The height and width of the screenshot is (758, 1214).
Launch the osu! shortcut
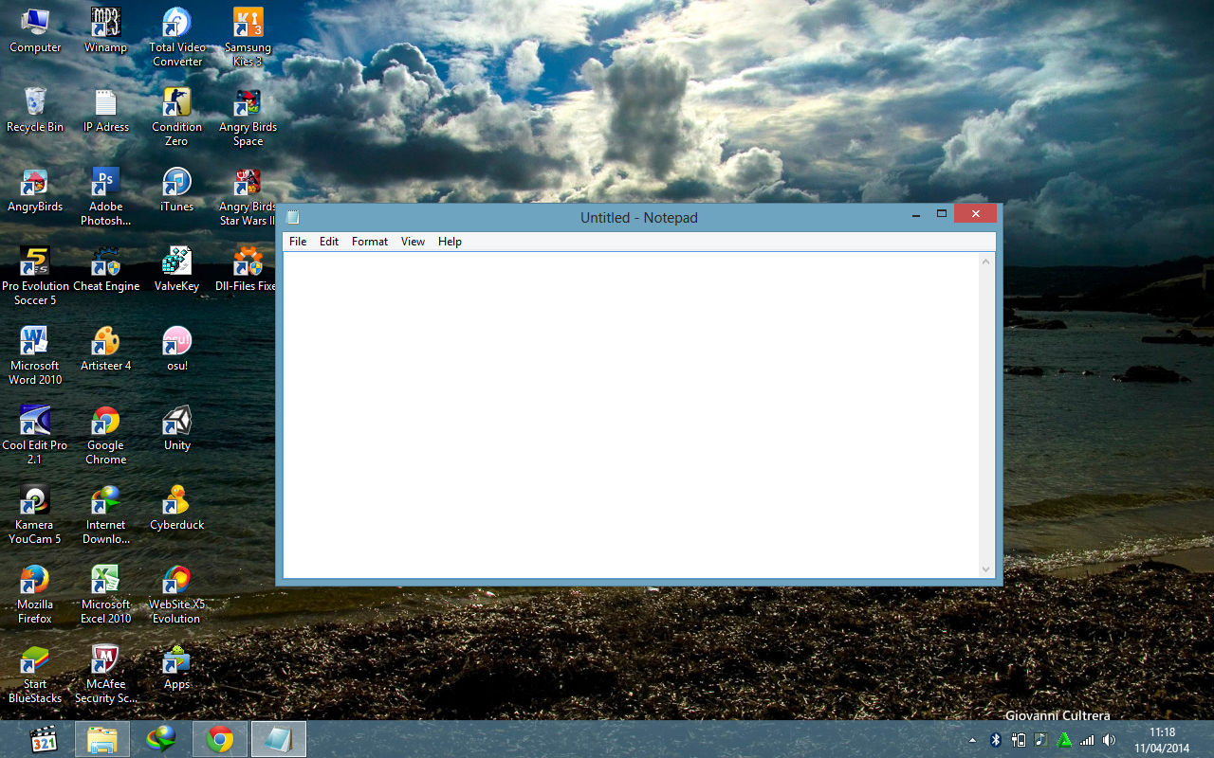click(x=176, y=340)
